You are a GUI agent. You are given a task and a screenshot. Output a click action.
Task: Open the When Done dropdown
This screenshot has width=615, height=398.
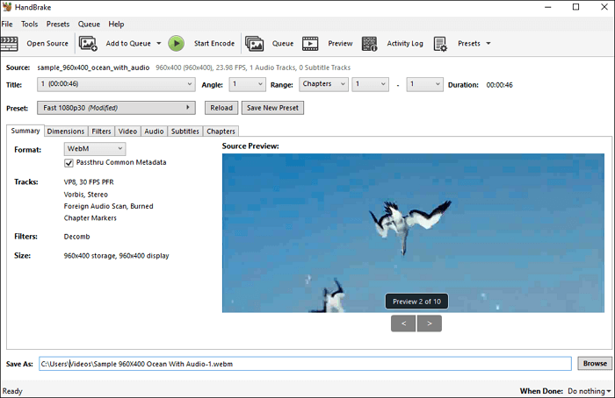pos(590,391)
